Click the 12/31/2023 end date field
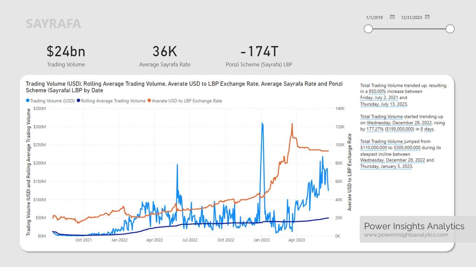This screenshot has width=476, height=267. [411, 18]
